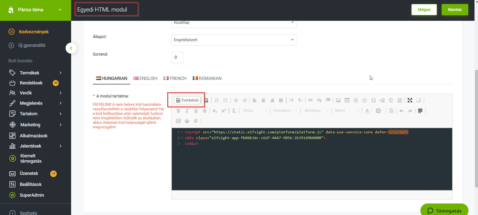
Task: Toggle strikethrough formatting
Action: point(205,111)
